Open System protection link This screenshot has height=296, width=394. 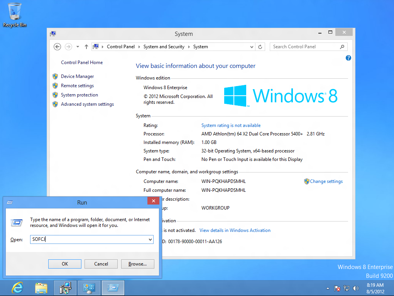pyautogui.click(x=79, y=95)
